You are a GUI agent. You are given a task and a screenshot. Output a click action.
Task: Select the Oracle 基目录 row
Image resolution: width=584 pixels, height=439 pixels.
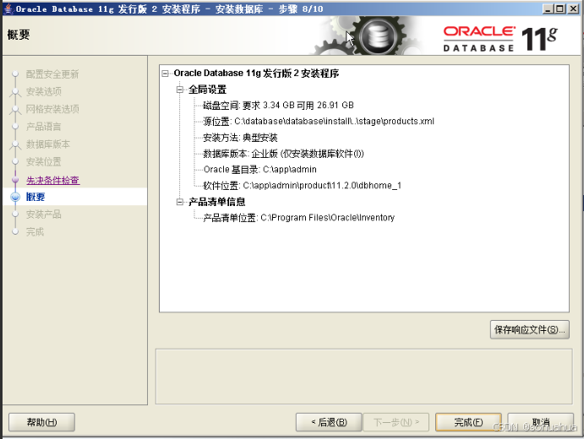coord(260,170)
